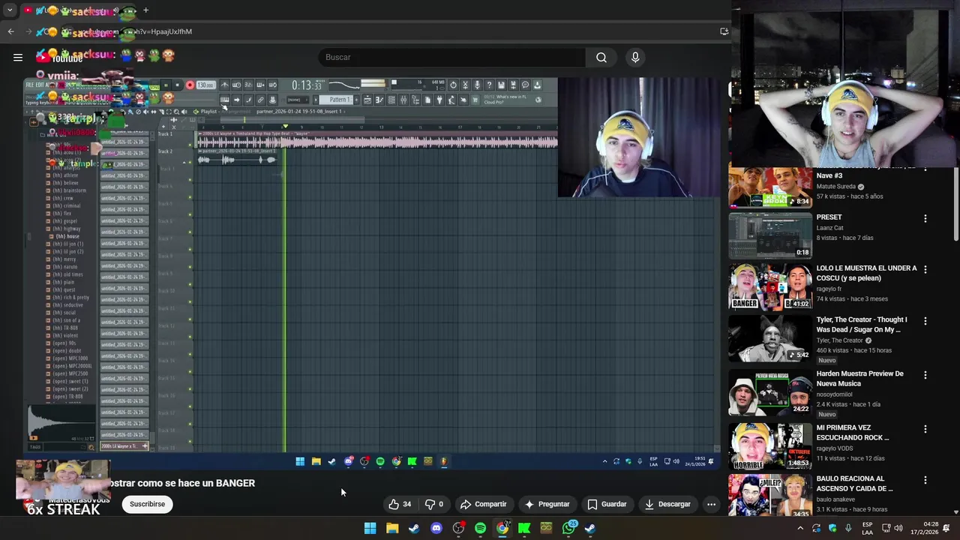Click the Windows Start button on the bottom taskbar
The height and width of the screenshot is (540, 960).
(370, 528)
